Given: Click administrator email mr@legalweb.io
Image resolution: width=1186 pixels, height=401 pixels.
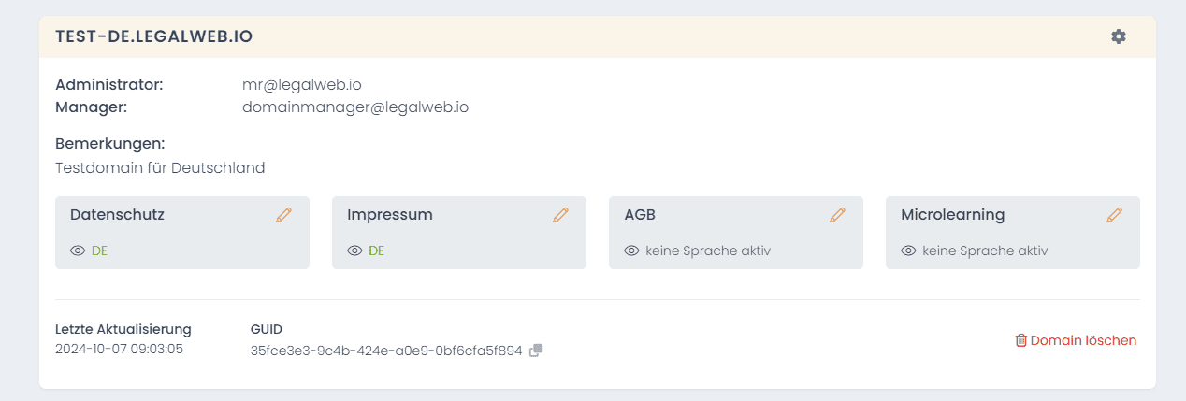Looking at the screenshot, I should pos(302,85).
